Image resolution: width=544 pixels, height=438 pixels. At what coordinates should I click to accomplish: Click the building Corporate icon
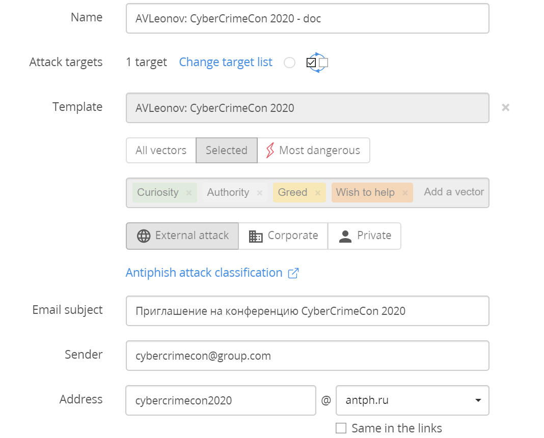(x=256, y=237)
